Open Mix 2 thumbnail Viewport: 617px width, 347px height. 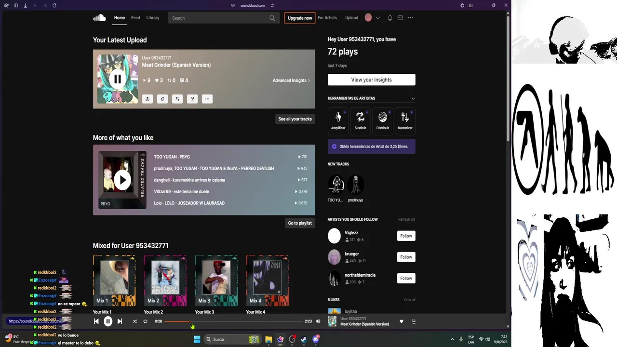click(165, 281)
